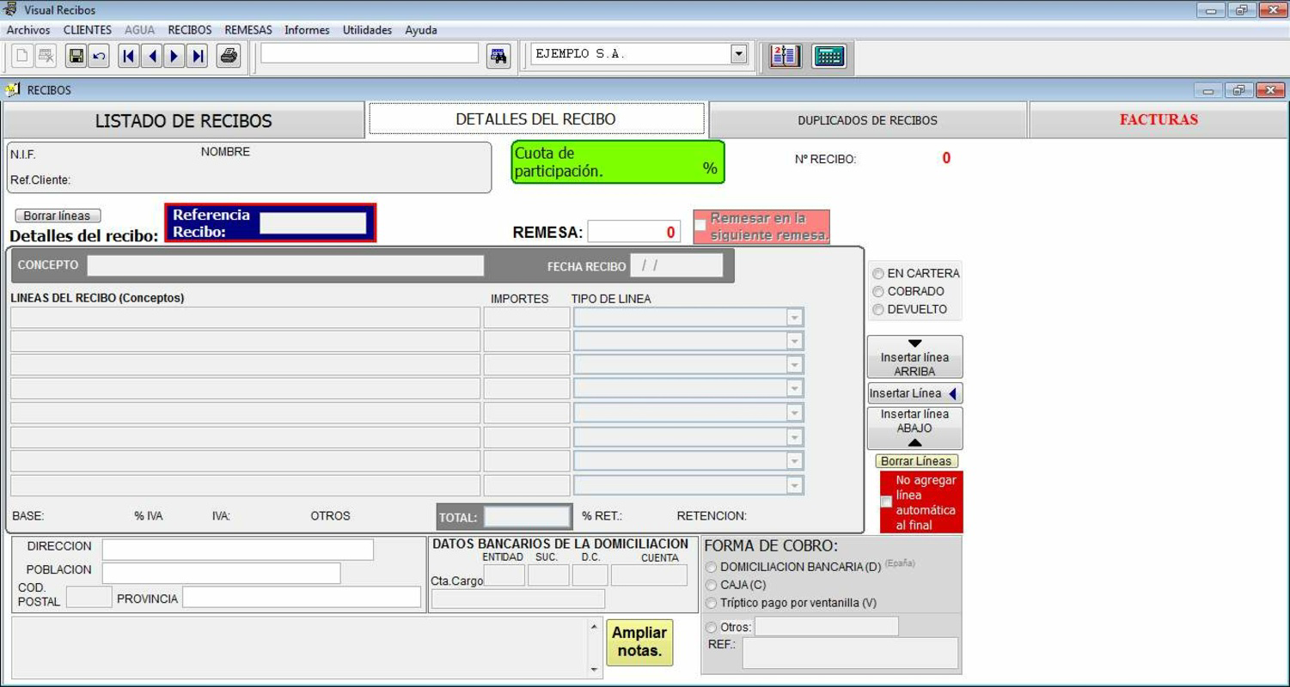Open the REMESAS menu
This screenshot has height=687, width=1290.
[x=248, y=30]
